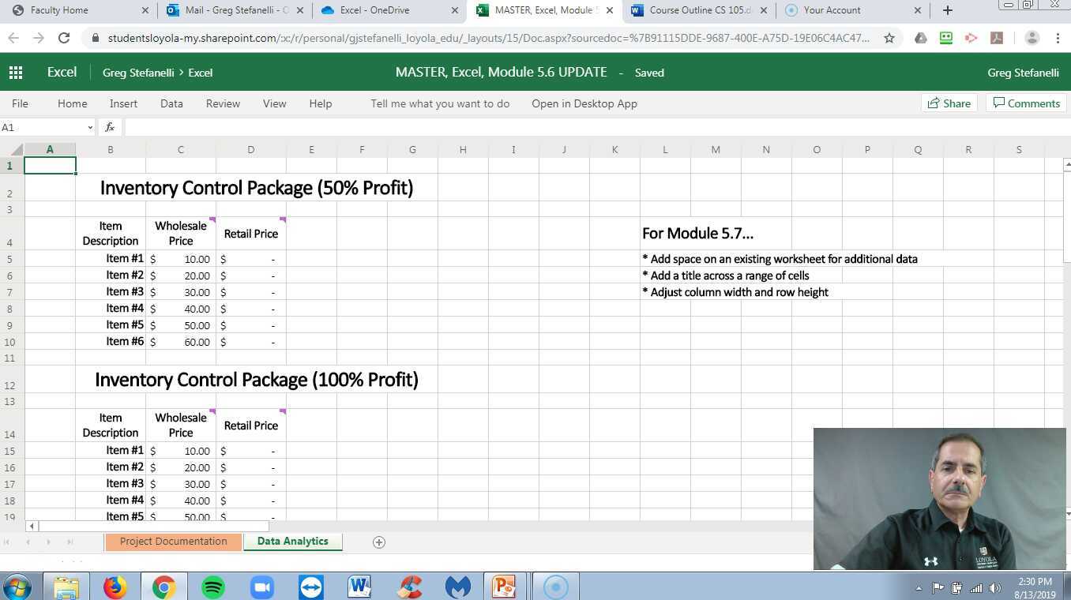Select cell A1 in the worksheet
The width and height of the screenshot is (1071, 600).
[50, 165]
